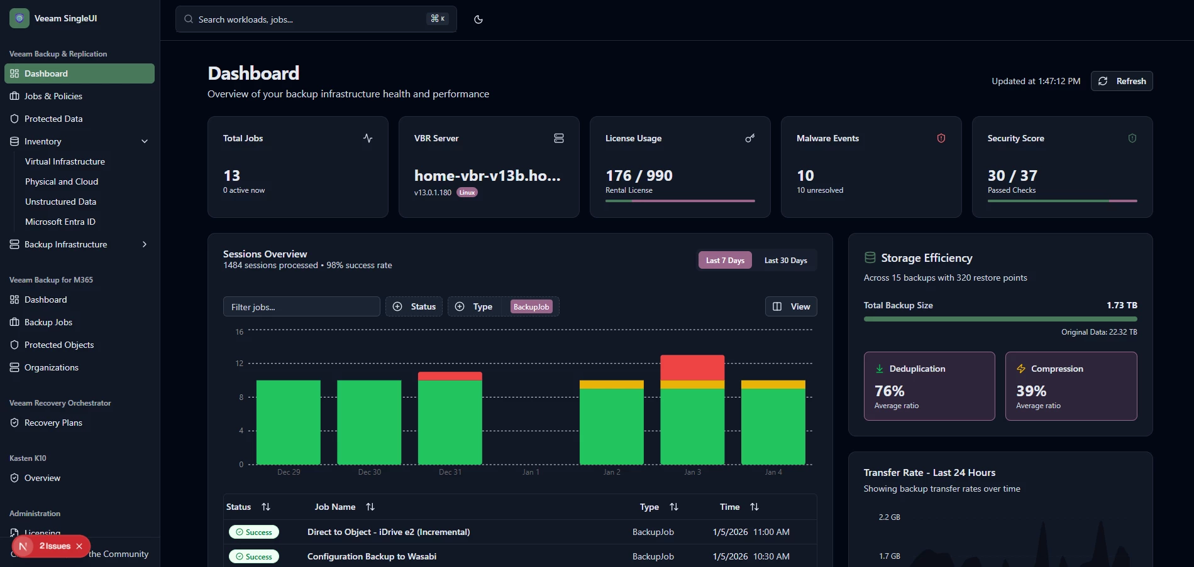Image resolution: width=1194 pixels, height=567 pixels.
Task: Click the plus icon on Status filter
Action: (397, 306)
